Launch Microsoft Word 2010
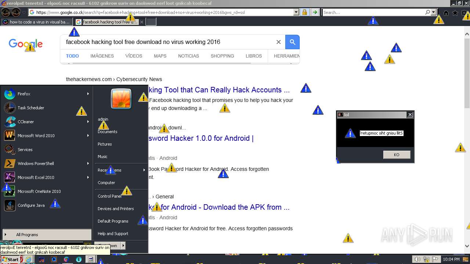 [46, 136]
